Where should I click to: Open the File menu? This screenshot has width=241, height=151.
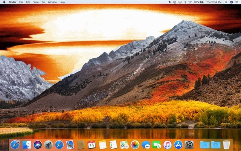tap(21, 2)
